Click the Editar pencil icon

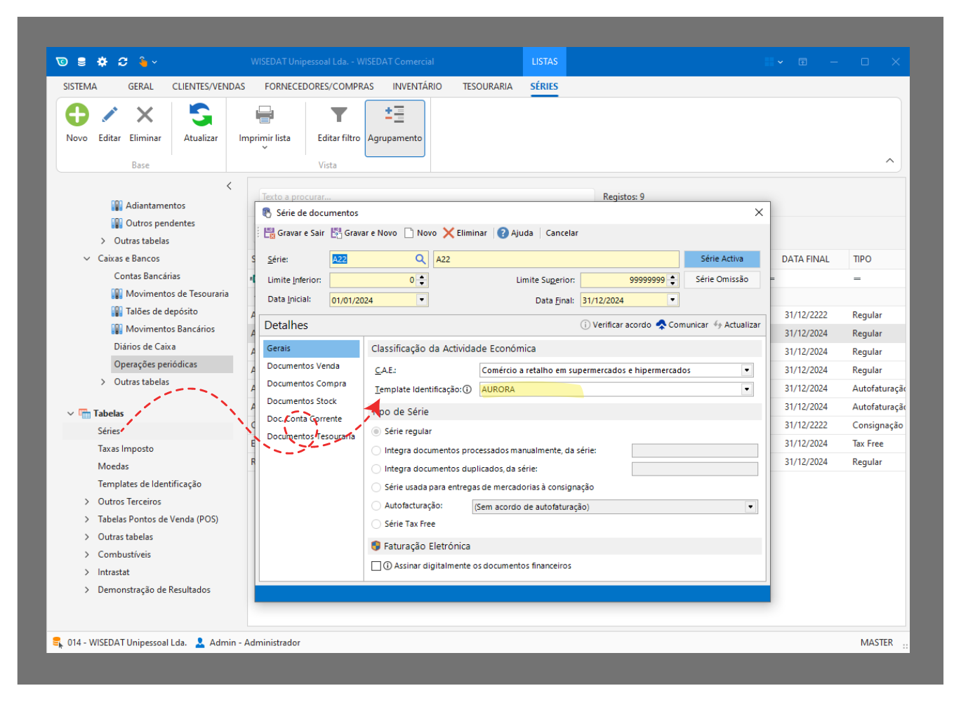(110, 115)
